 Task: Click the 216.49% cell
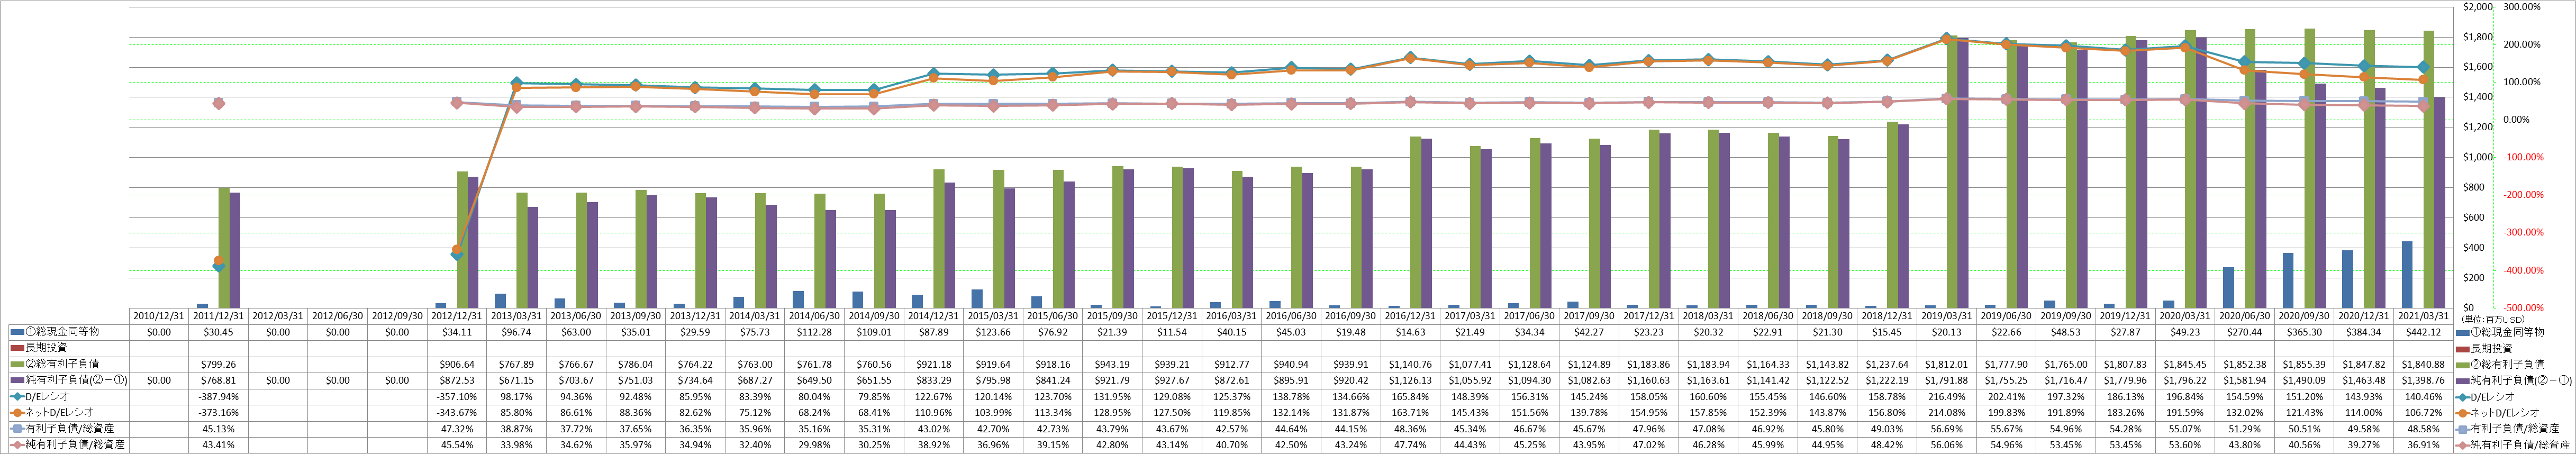(1948, 396)
